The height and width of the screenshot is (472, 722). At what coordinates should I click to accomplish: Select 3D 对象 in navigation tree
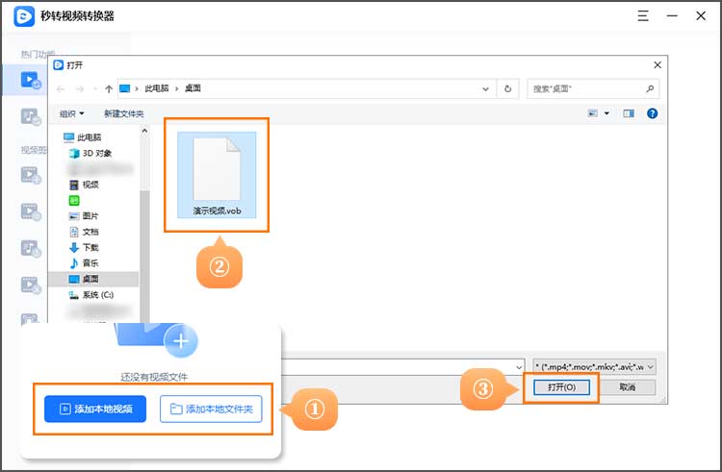coord(90,153)
